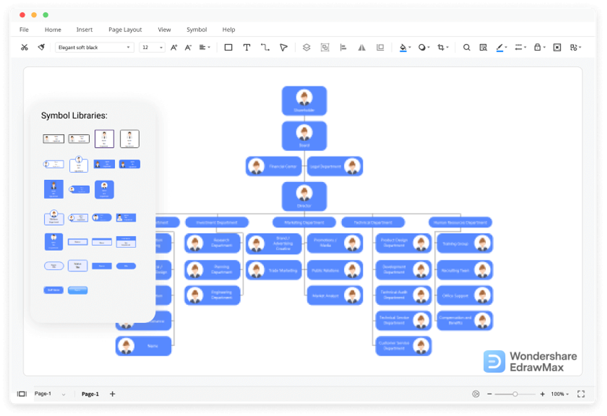This screenshot has height=416, width=607.
Task: Click the Symbol Libraries heading
Action: pyautogui.click(x=75, y=115)
